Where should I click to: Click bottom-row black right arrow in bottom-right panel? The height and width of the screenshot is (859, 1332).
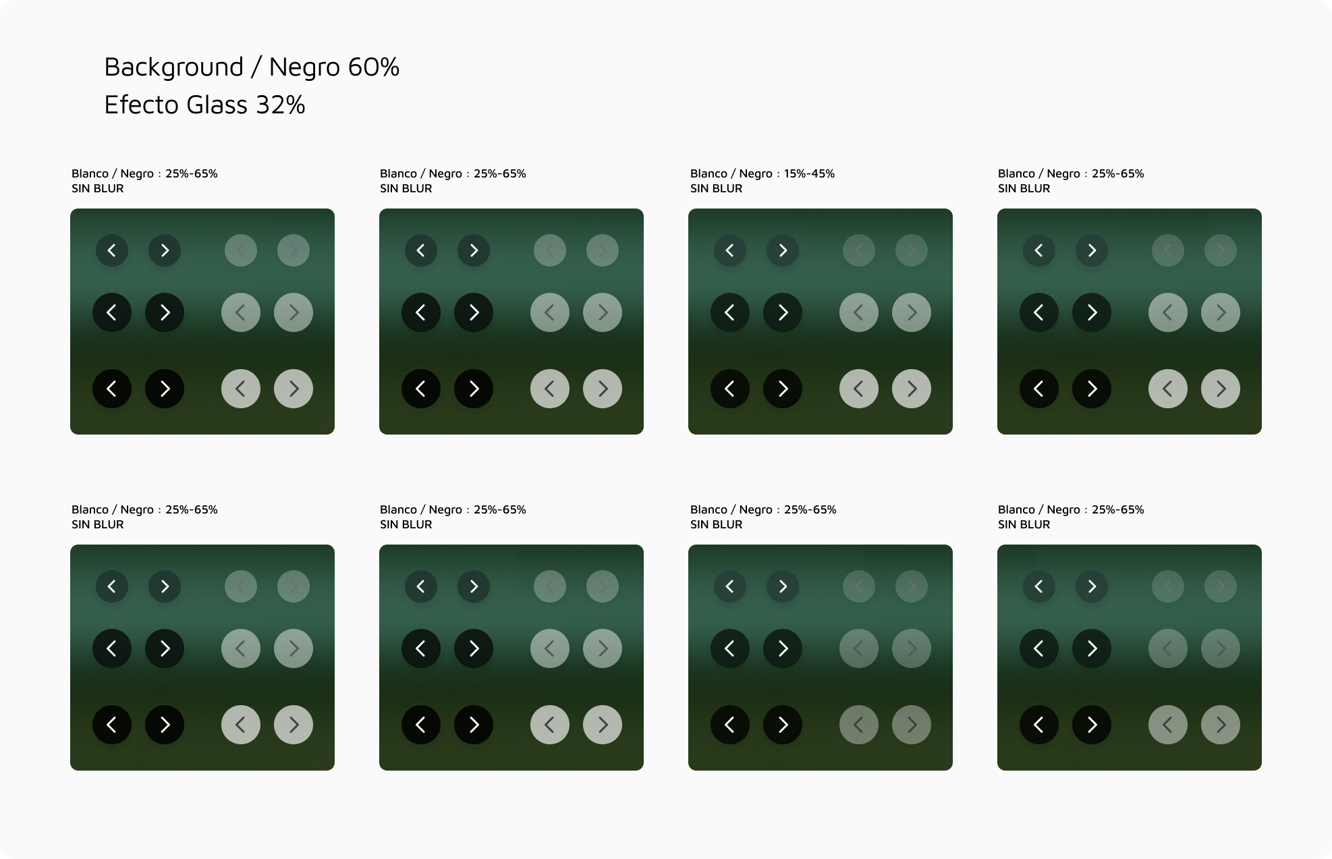[x=1092, y=725]
